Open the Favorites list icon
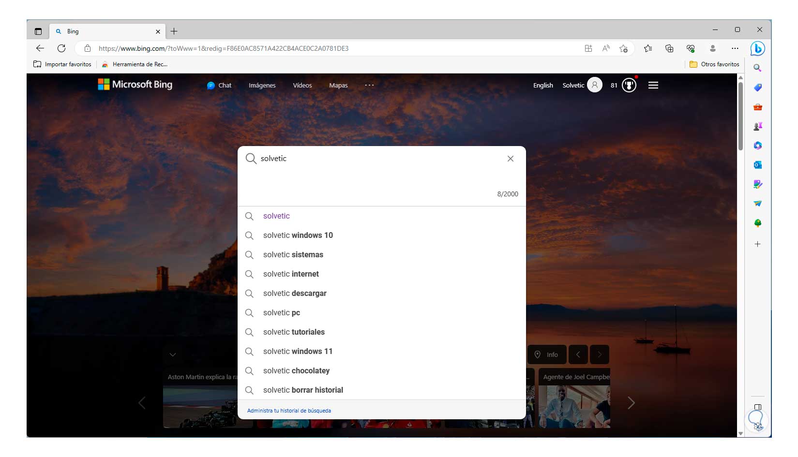Viewport: 798px width, 457px height. tap(648, 48)
